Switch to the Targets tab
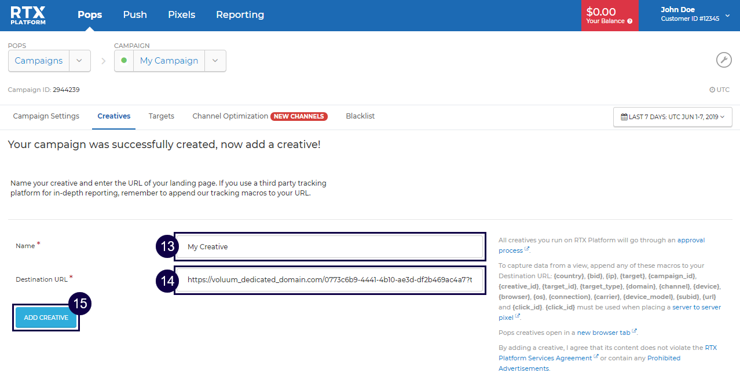The width and height of the screenshot is (740, 380). (161, 116)
